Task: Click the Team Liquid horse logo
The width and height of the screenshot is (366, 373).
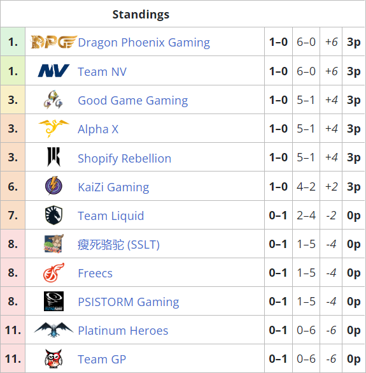Action: tap(53, 215)
